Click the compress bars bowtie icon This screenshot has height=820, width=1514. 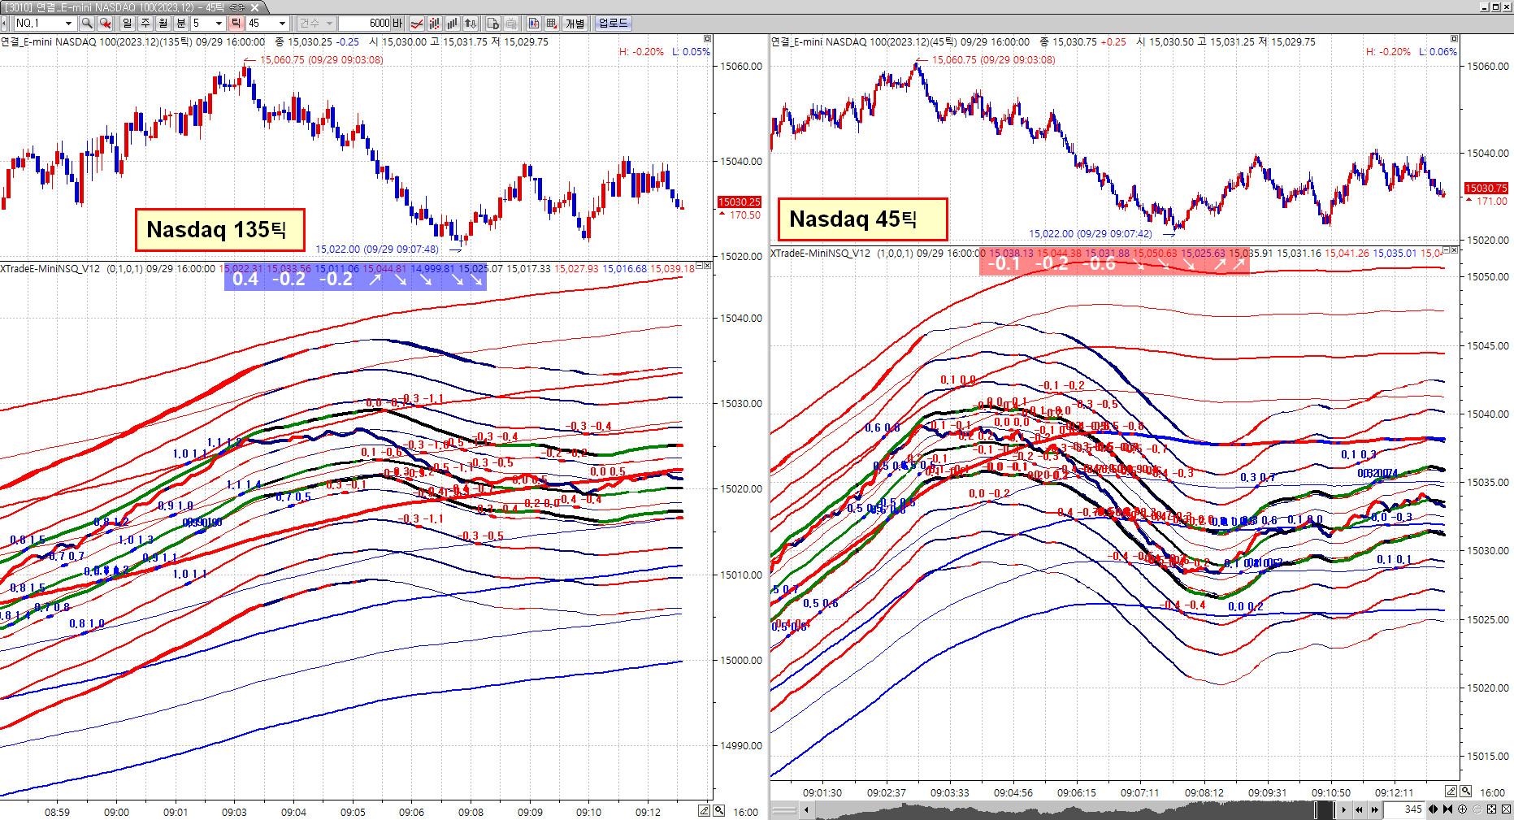pos(1447,809)
